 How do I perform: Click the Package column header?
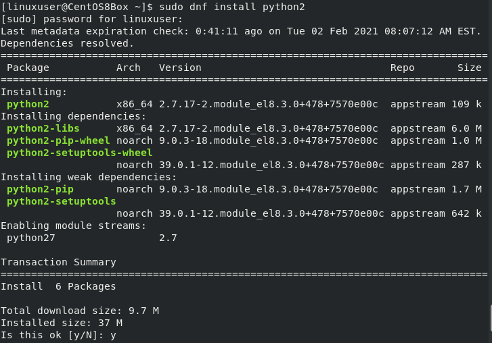point(28,68)
